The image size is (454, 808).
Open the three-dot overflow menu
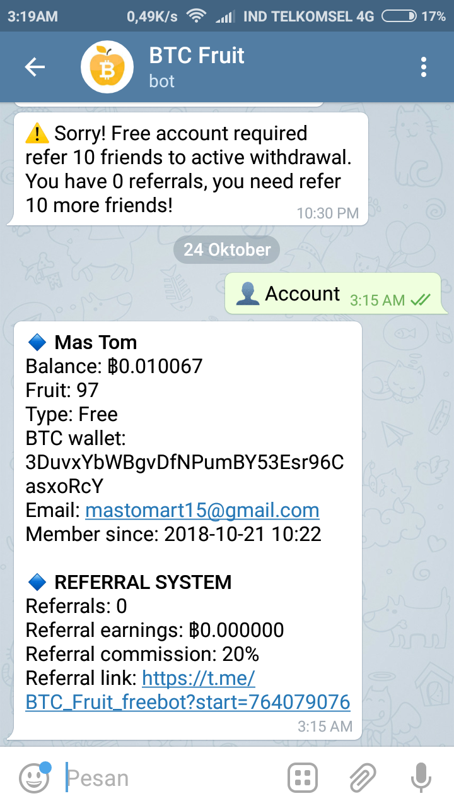tap(424, 68)
